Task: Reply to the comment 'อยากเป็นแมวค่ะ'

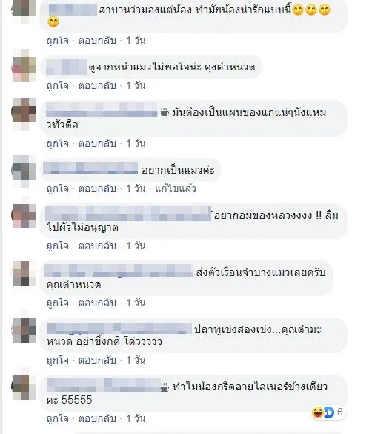Action: point(97,188)
